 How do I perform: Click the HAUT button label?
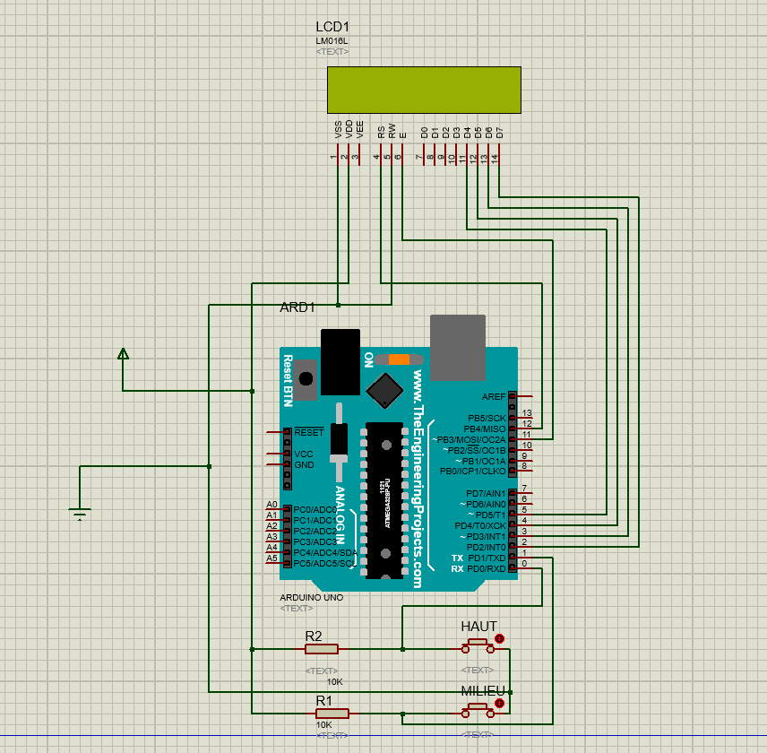pos(478,627)
